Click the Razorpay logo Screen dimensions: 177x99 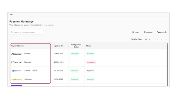16,54
